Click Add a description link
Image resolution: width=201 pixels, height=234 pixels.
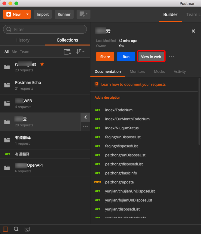point(107,97)
